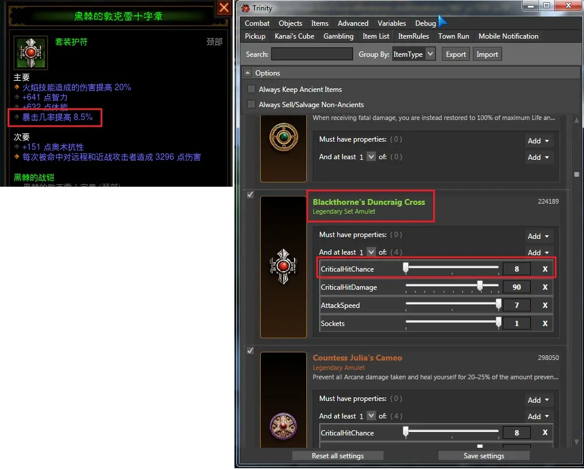The image size is (584, 470).
Task: Open the Mobile Notification sub-tab
Action: click(509, 36)
